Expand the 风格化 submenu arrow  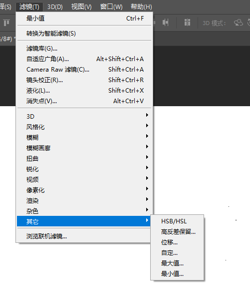(x=147, y=125)
